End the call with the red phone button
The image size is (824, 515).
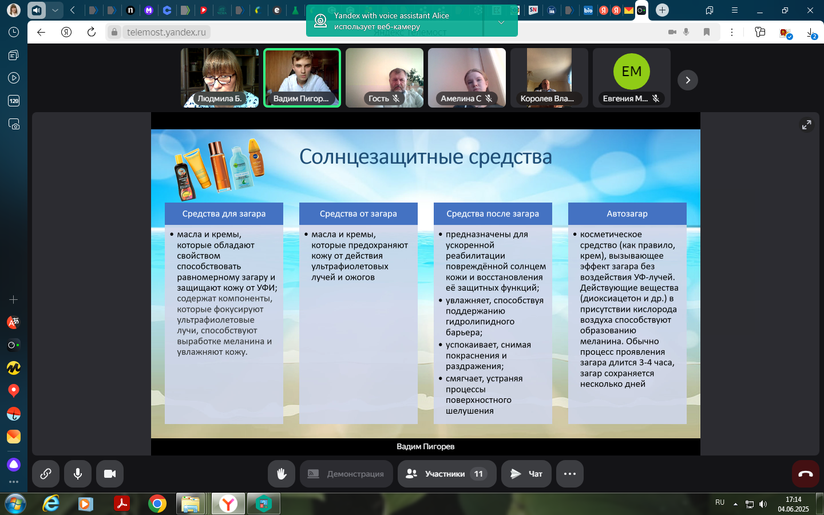pos(806,474)
